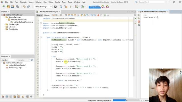Open the empty filter dropdown in Navigator

24,60
